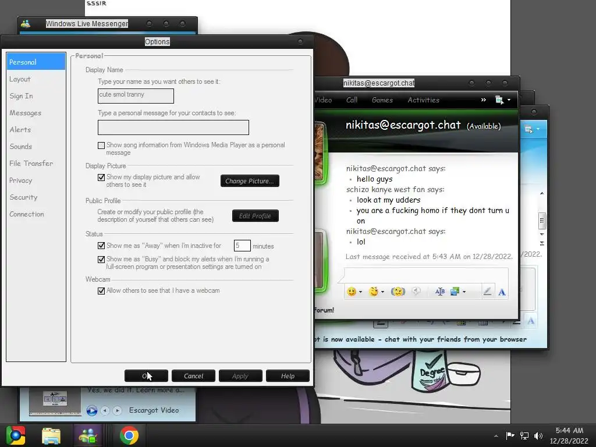The width and height of the screenshot is (596, 447).
Task: Click the voice clip icon in chat
Action: pyautogui.click(x=416, y=292)
